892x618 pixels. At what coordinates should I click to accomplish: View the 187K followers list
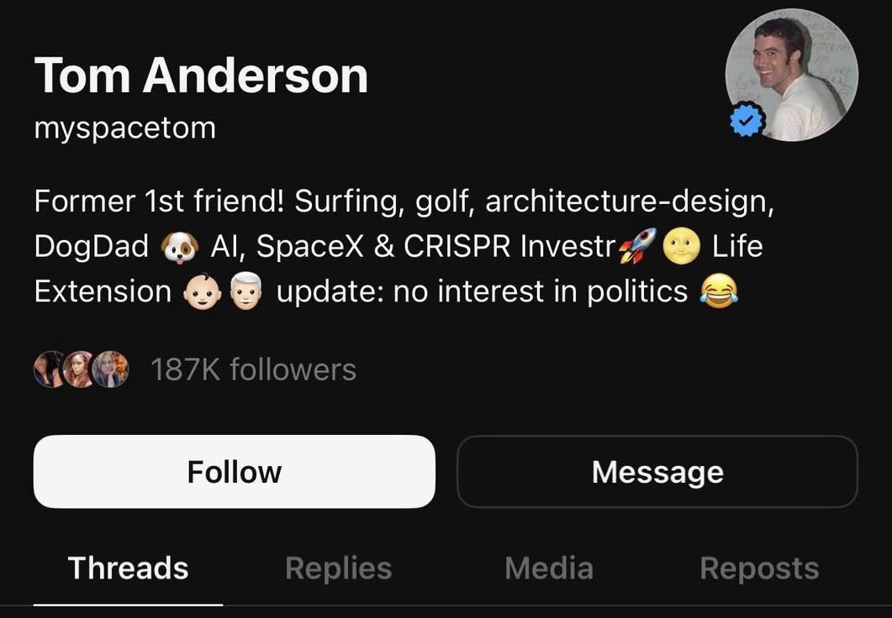253,369
